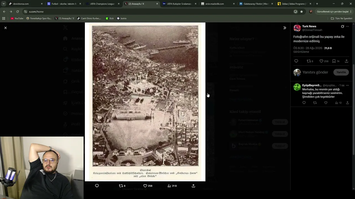Screen dimensions: 355x199
Task: Like the EyüpBayrmS comment
Action: [x=326, y=103]
